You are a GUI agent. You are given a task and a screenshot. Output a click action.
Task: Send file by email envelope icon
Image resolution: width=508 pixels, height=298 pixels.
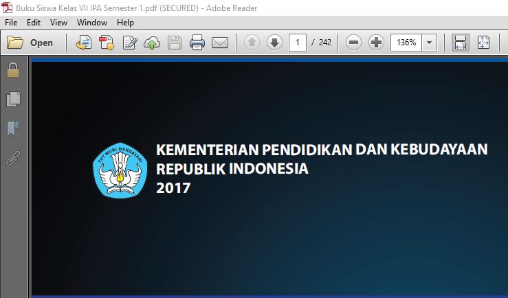pos(220,43)
